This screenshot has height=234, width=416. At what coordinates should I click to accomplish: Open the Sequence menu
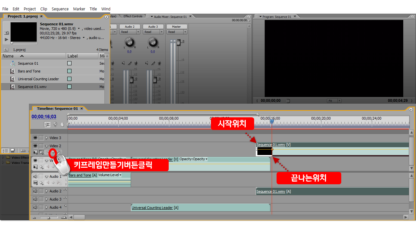pyautogui.click(x=60, y=9)
